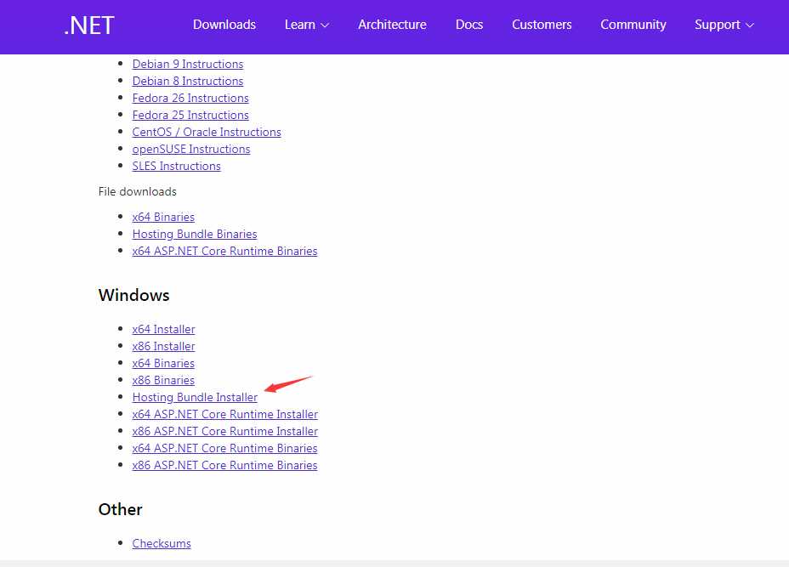
Task: Select the Windows section heading
Action: click(x=133, y=295)
